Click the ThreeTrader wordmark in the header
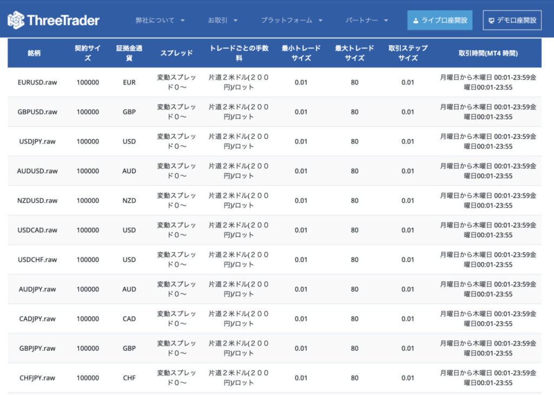 coord(62,19)
